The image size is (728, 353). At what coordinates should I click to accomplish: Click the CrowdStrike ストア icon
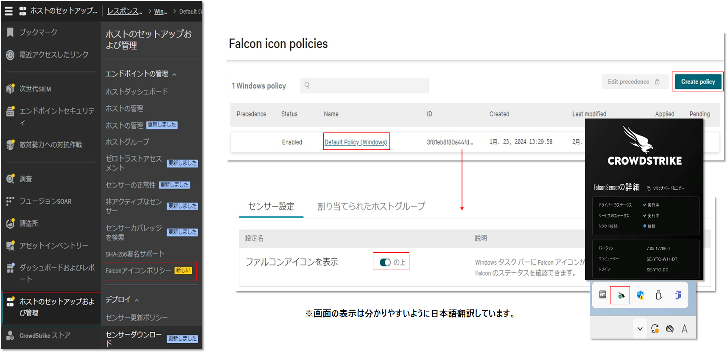pyautogui.click(x=10, y=335)
